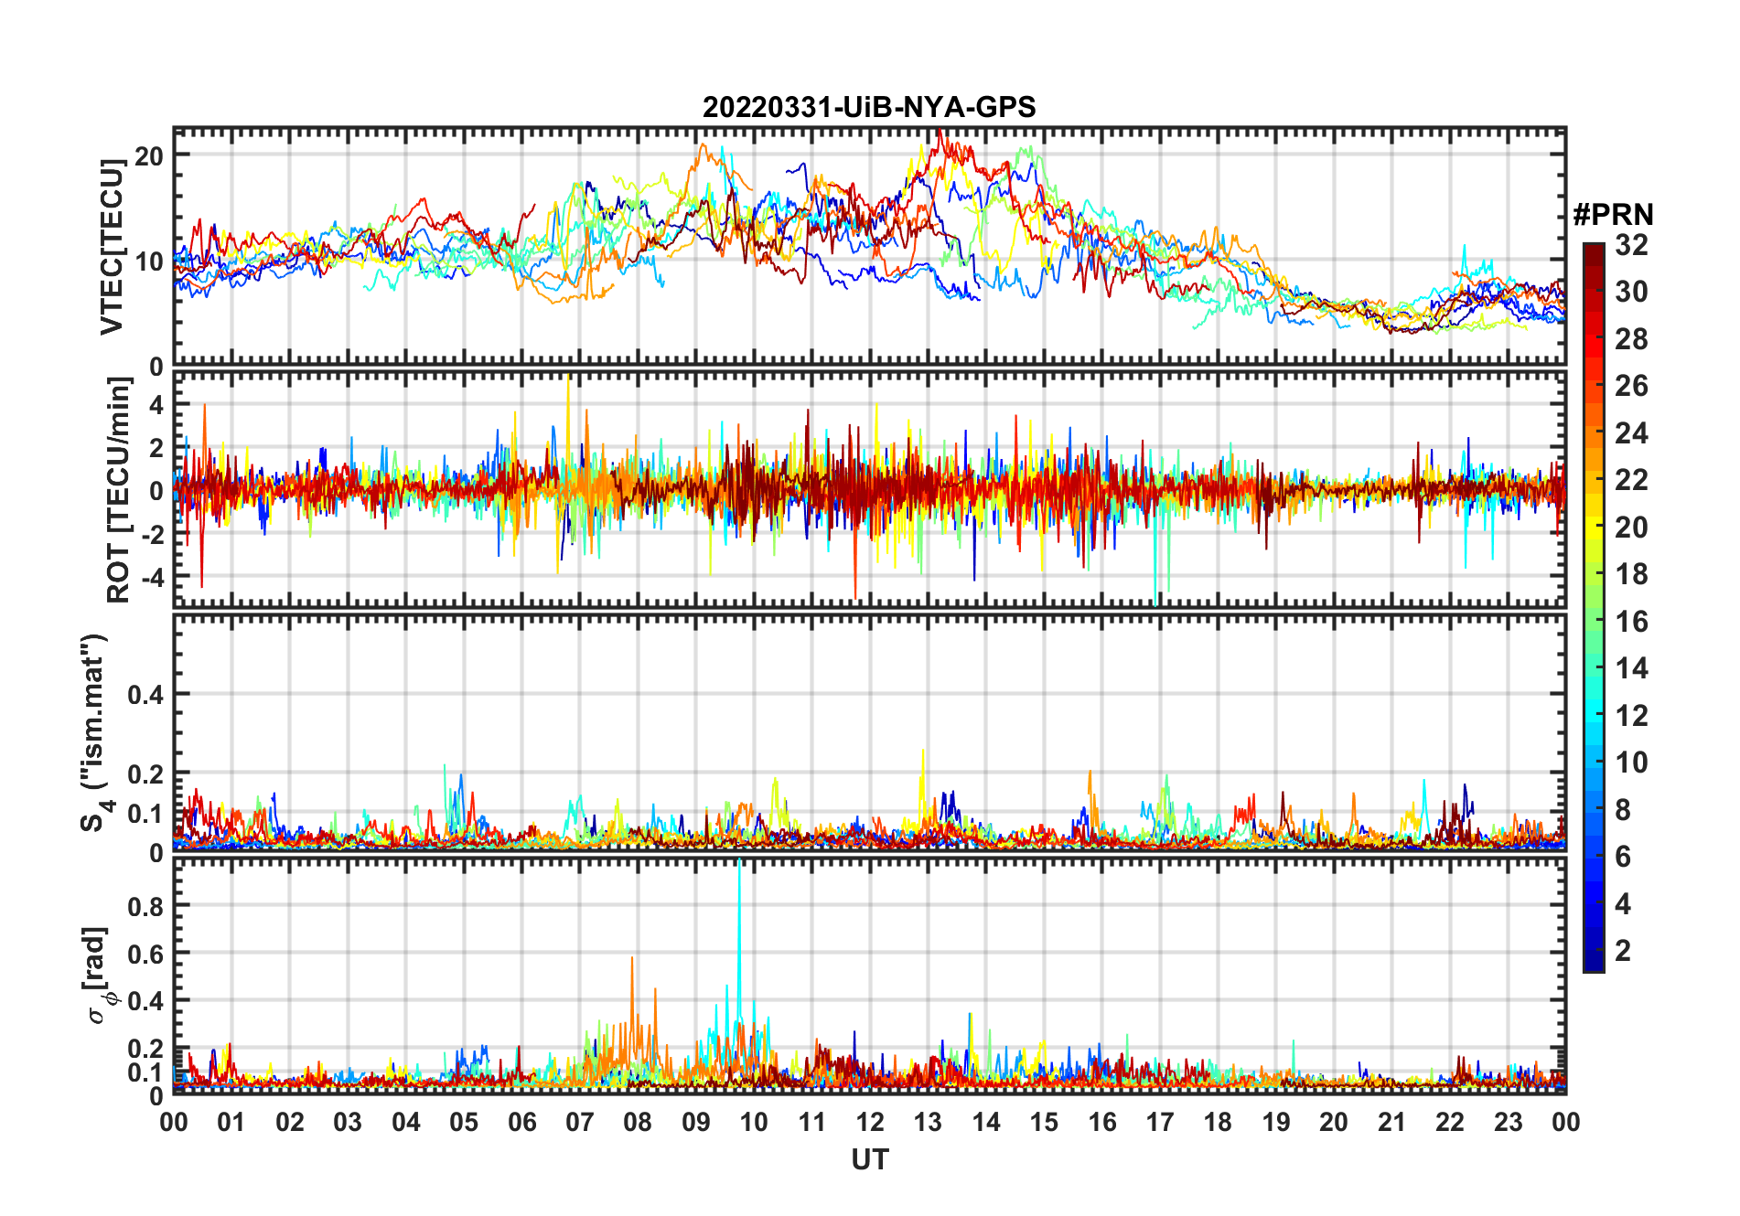Click colorbar tick label 24
The width and height of the screenshot is (1740, 1216).
1631,433
